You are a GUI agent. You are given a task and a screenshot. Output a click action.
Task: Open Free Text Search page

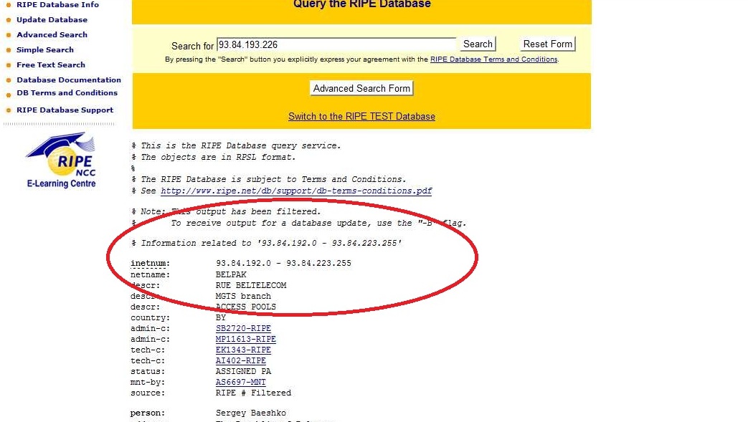50,65
